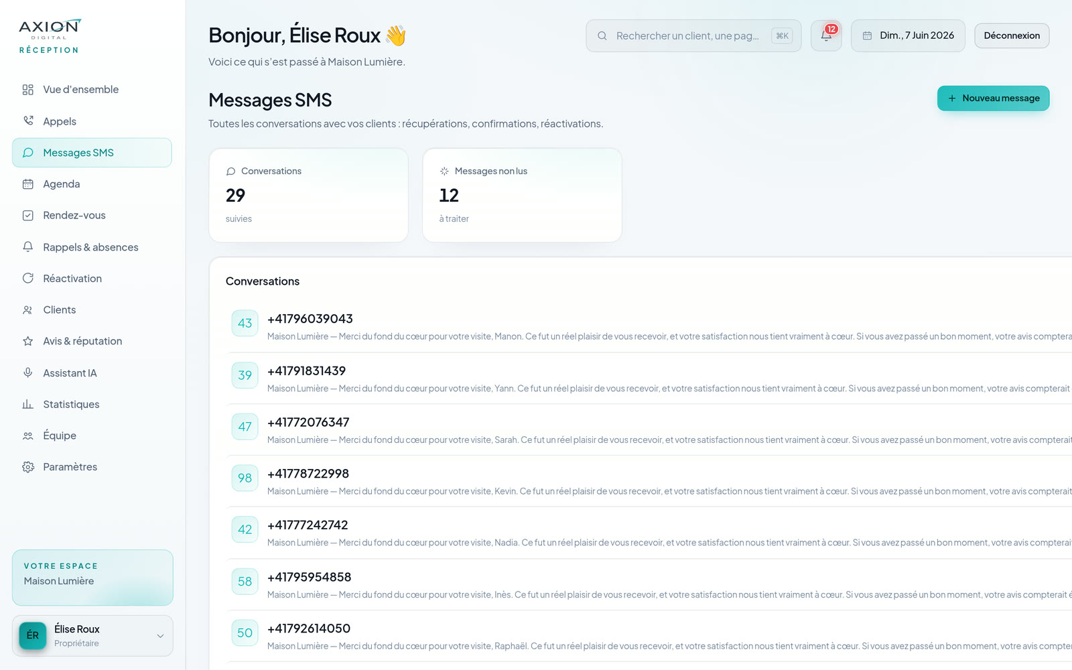View Statistiques page

point(92,405)
